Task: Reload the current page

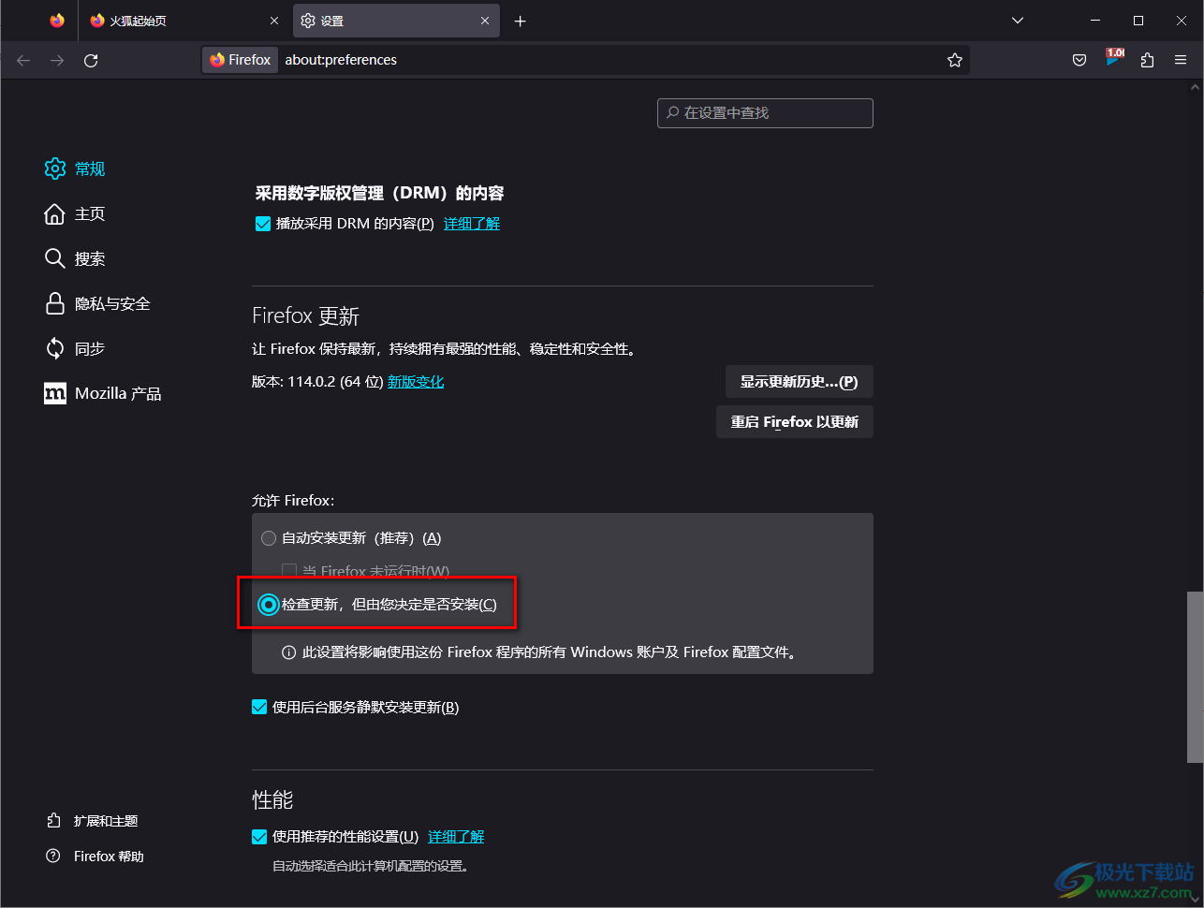Action: coord(91,60)
